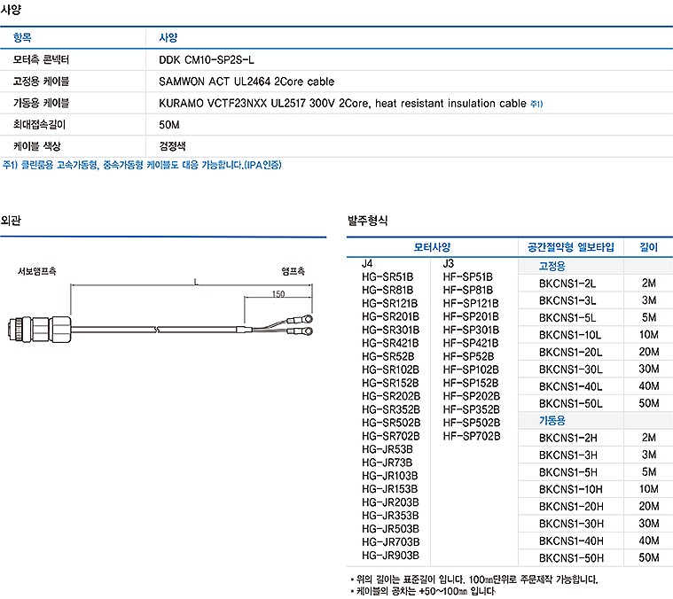The height and width of the screenshot is (599, 673).
Task: Select order code BKCNS1-50H
Action: click(x=571, y=558)
